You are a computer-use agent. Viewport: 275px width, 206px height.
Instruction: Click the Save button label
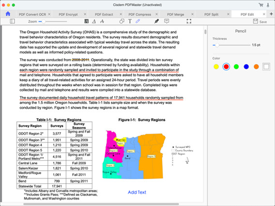(263, 22)
